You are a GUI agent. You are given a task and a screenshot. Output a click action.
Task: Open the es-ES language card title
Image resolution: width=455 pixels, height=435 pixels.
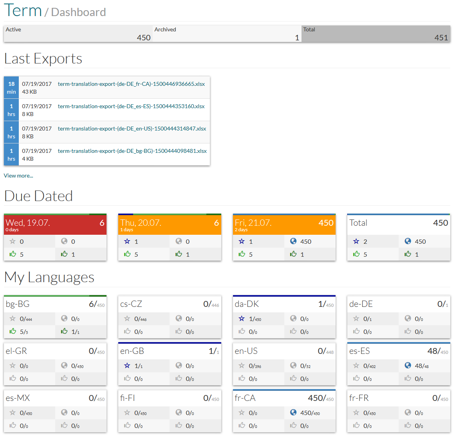click(x=359, y=351)
